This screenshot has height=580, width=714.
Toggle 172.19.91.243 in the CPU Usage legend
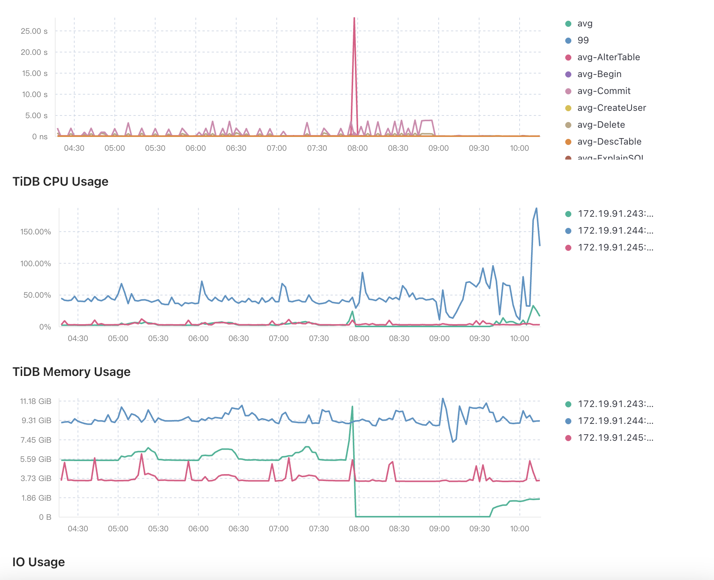(615, 214)
